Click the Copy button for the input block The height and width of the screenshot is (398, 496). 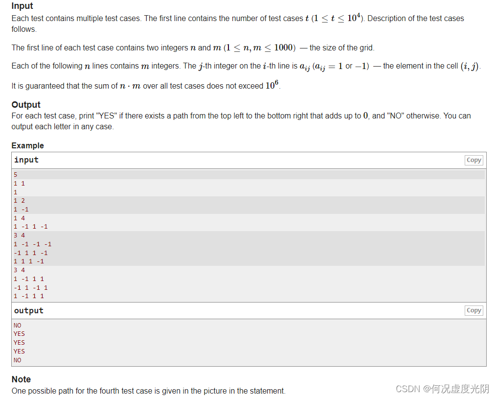coord(473,160)
